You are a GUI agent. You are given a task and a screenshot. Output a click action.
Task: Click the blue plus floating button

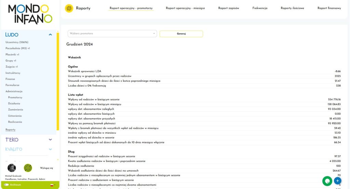point(337,181)
